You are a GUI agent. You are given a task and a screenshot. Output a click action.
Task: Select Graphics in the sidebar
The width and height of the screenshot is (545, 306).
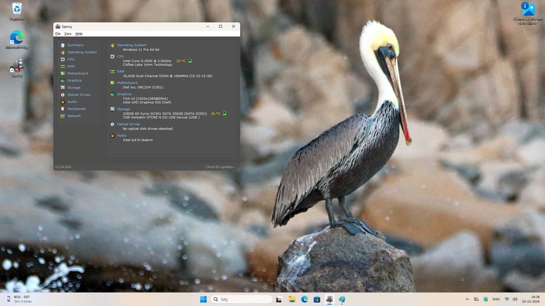71,80
